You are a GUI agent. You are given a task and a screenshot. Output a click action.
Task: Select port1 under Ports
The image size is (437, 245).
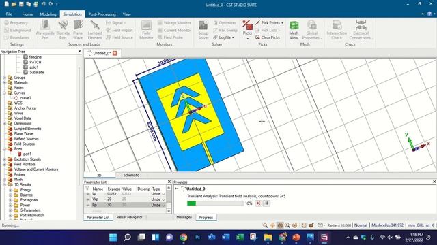click(x=27, y=154)
